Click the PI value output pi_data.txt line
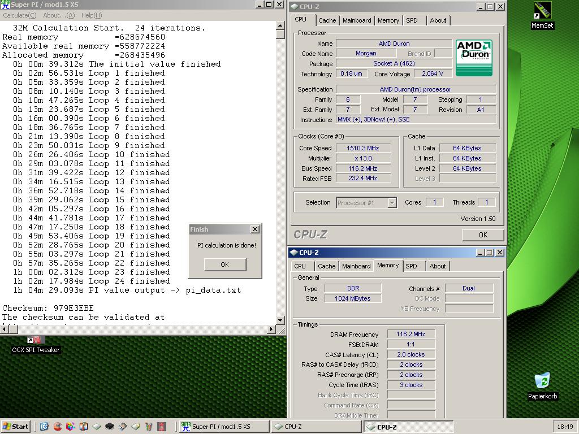This screenshot has height=434, width=579. click(x=127, y=290)
